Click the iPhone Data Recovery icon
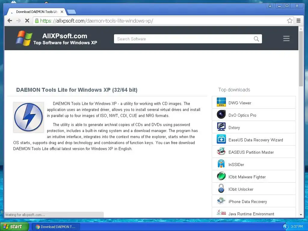The image size is (308, 231). 221,201
